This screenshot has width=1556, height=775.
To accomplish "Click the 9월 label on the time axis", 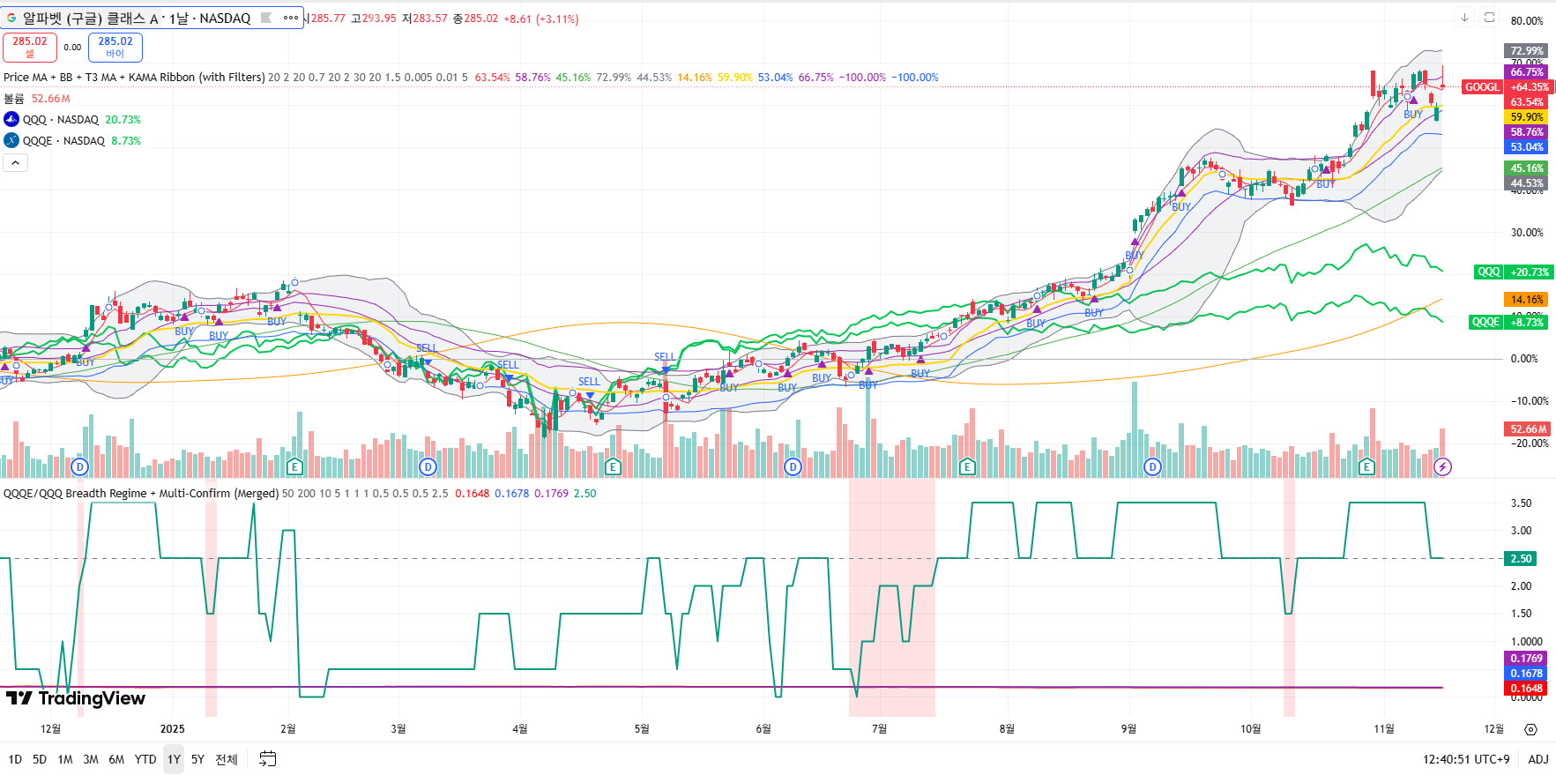I will (x=1128, y=729).
